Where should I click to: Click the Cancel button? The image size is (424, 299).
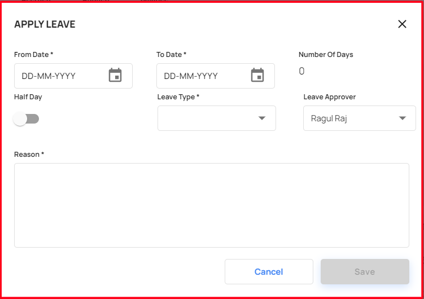(269, 272)
